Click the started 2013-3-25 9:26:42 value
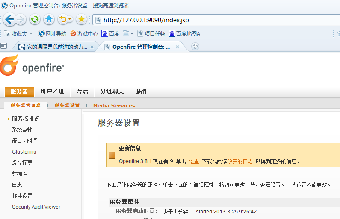The image size is (340, 219). 226,212
